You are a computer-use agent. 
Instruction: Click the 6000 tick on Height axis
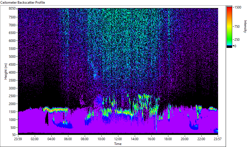(12, 41)
